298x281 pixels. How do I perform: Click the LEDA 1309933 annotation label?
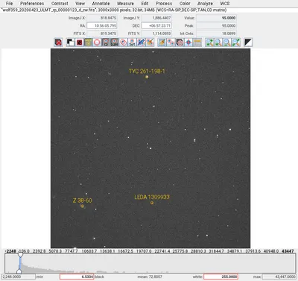click(152, 197)
